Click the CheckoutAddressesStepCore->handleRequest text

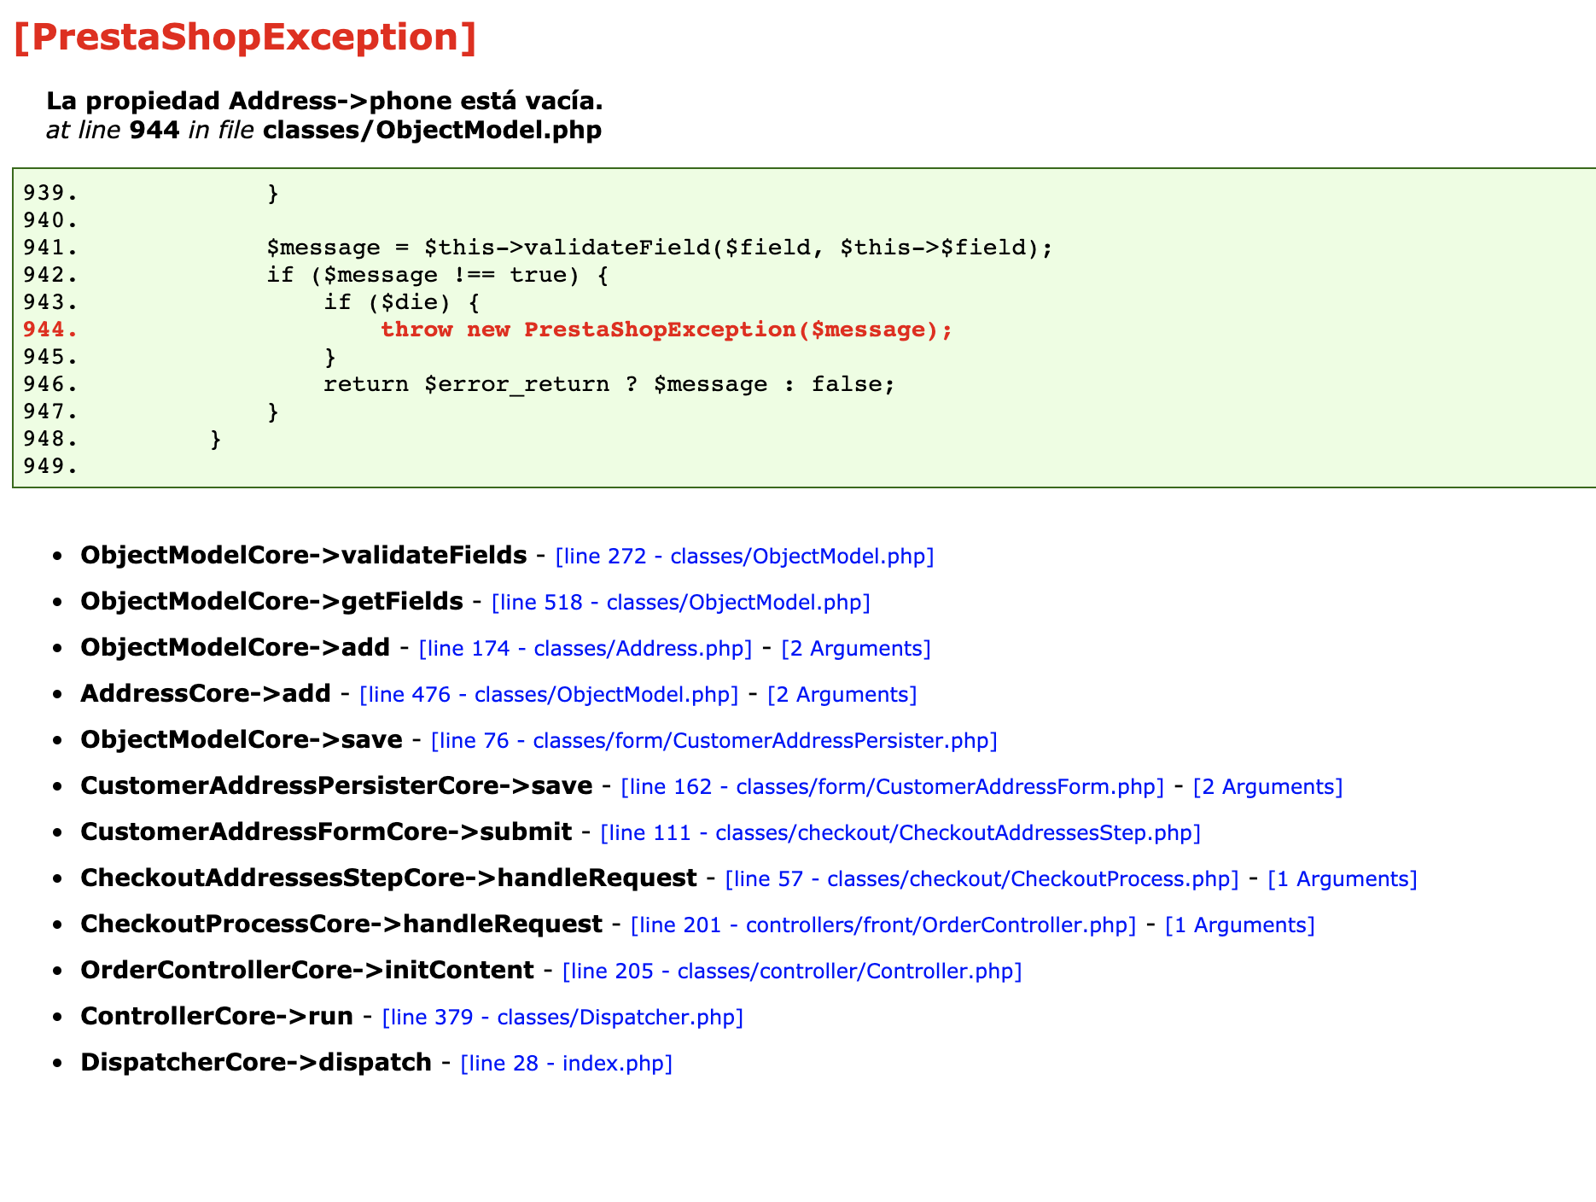[x=388, y=878]
